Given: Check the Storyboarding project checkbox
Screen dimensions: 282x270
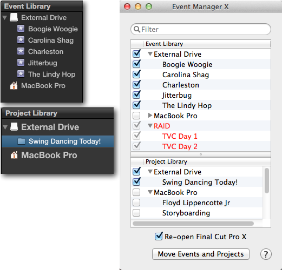Looking at the screenshot, I should click(136, 213).
